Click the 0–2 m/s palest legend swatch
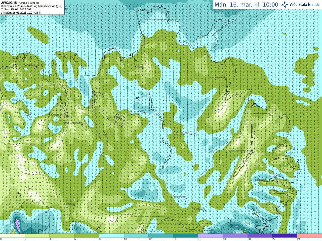This screenshot has height=241, width=322. point(12,236)
